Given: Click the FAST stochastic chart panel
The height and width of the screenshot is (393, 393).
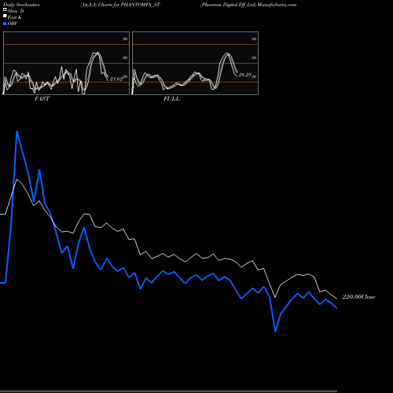Looking at the screenshot, I should coord(66,63).
